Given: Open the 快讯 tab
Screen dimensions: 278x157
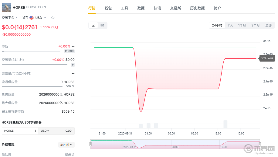Looking at the screenshot, I should [x=157, y=8].
